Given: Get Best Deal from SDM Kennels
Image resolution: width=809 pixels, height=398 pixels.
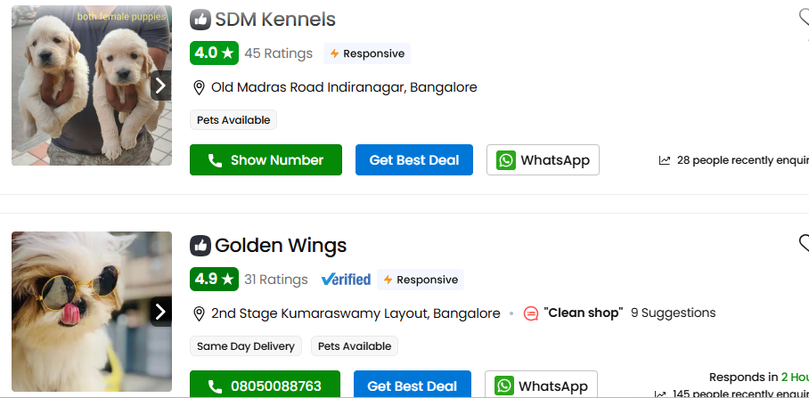Looking at the screenshot, I should 414,160.
